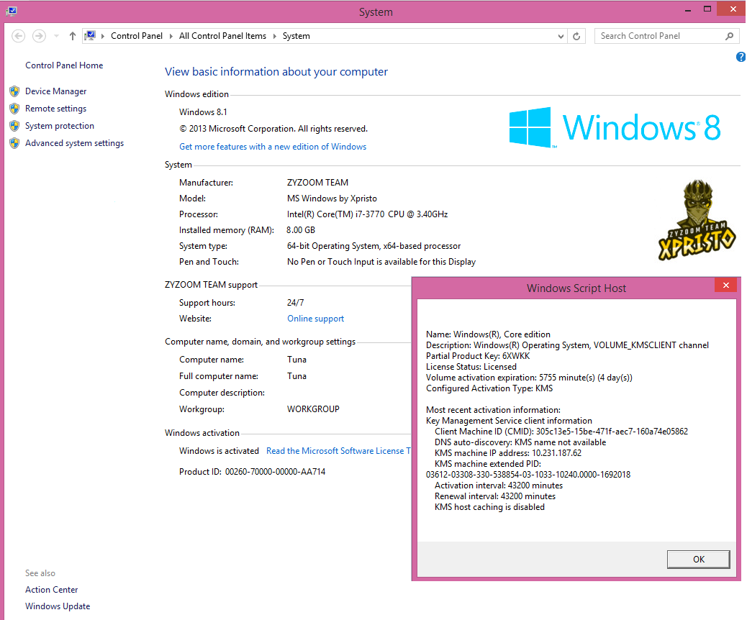This screenshot has width=747, height=620.
Task: Click the Client Machine ID line
Action: (561, 432)
